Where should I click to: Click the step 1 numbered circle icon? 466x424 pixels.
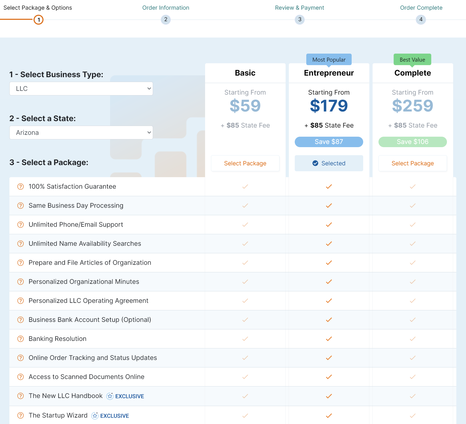(x=38, y=20)
